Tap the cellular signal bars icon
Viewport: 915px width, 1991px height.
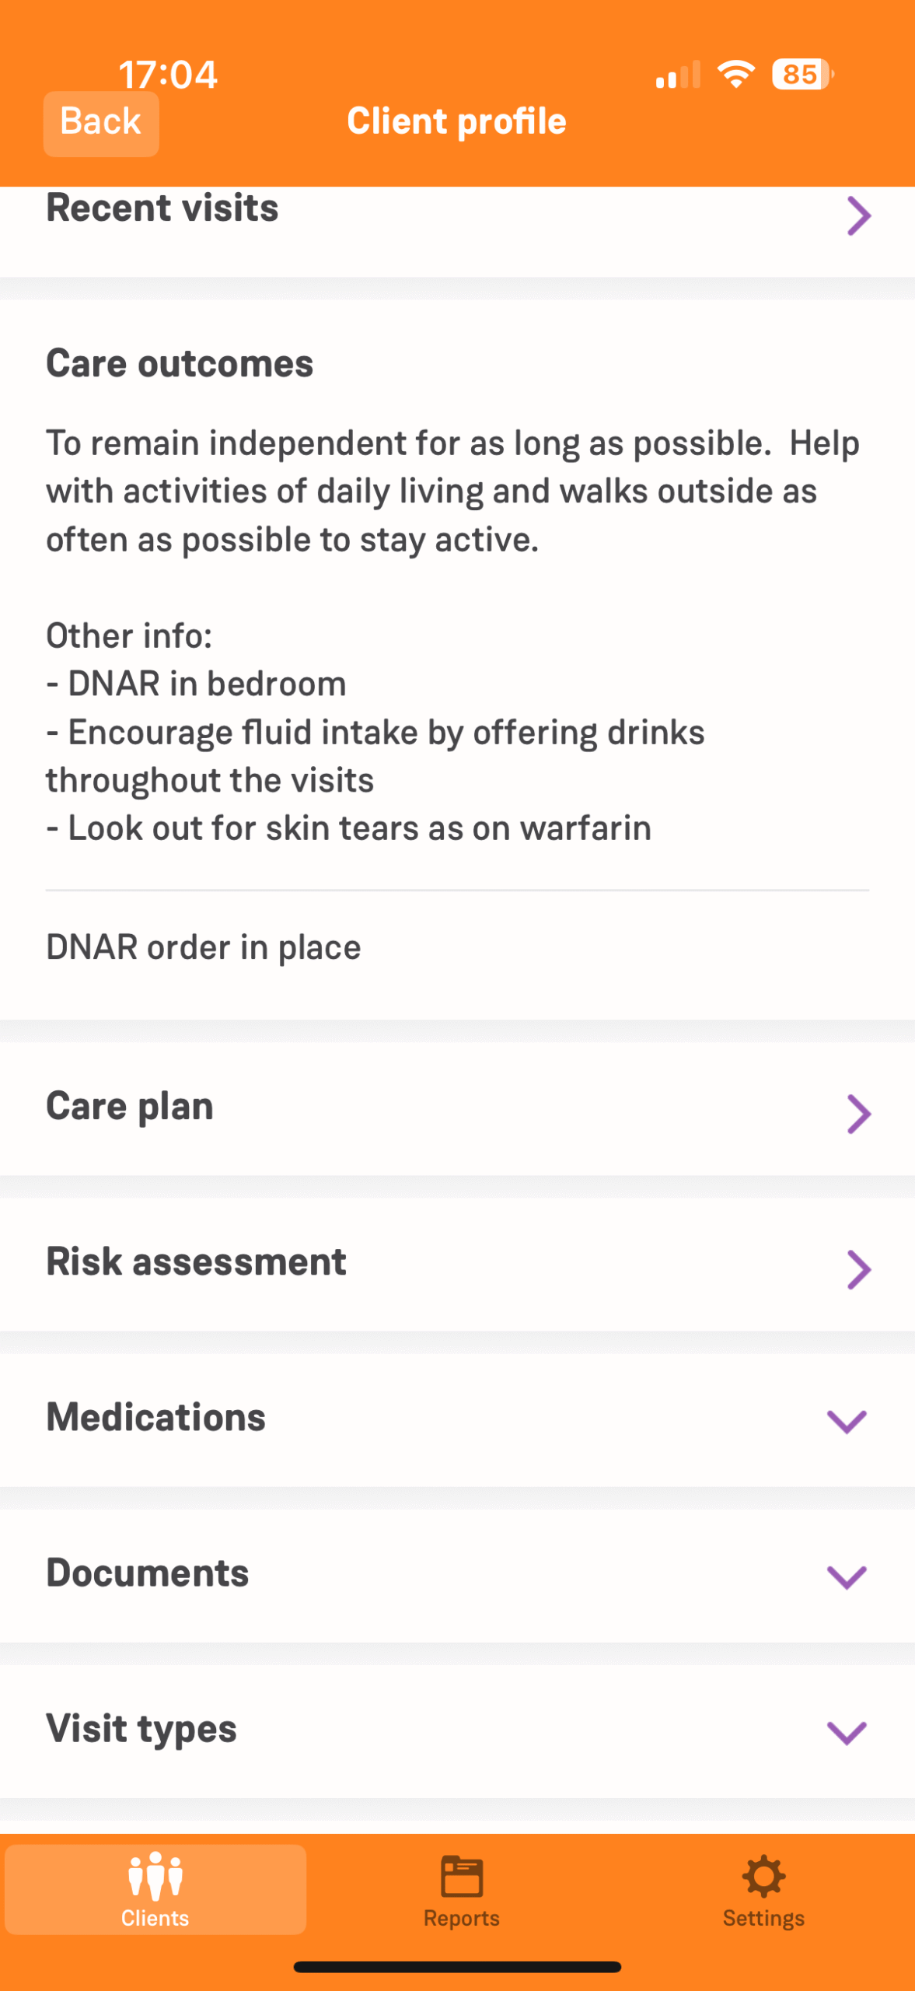678,75
